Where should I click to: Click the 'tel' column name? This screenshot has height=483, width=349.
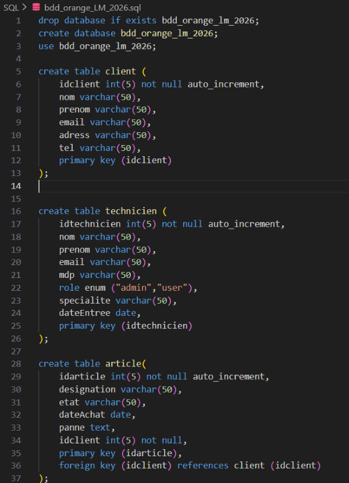tap(67, 148)
